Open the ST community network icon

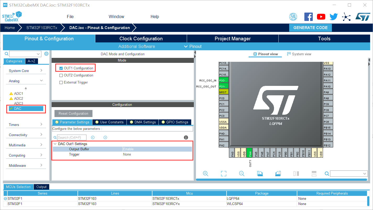point(346,17)
